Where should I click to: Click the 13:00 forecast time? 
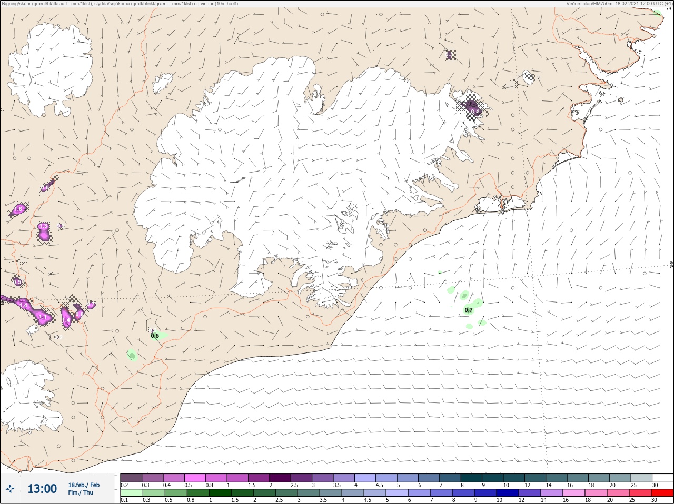[x=42, y=489]
